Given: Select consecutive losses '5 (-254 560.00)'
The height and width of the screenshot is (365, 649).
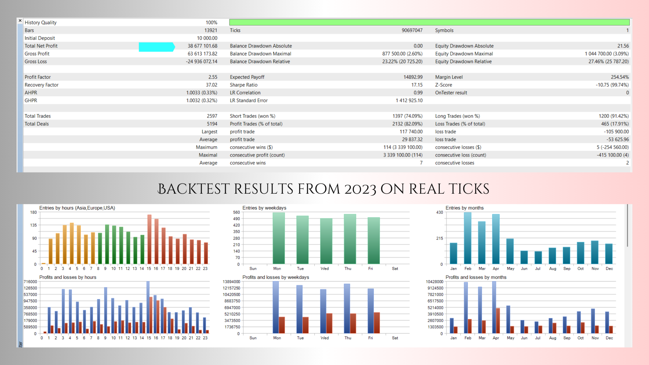Looking at the screenshot, I should click(x=612, y=147).
